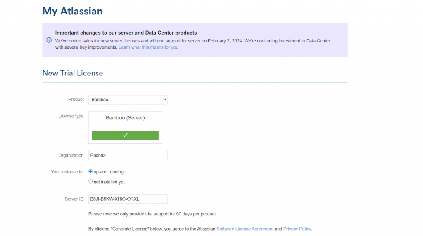Click the "Your instance is:" label

67,172
